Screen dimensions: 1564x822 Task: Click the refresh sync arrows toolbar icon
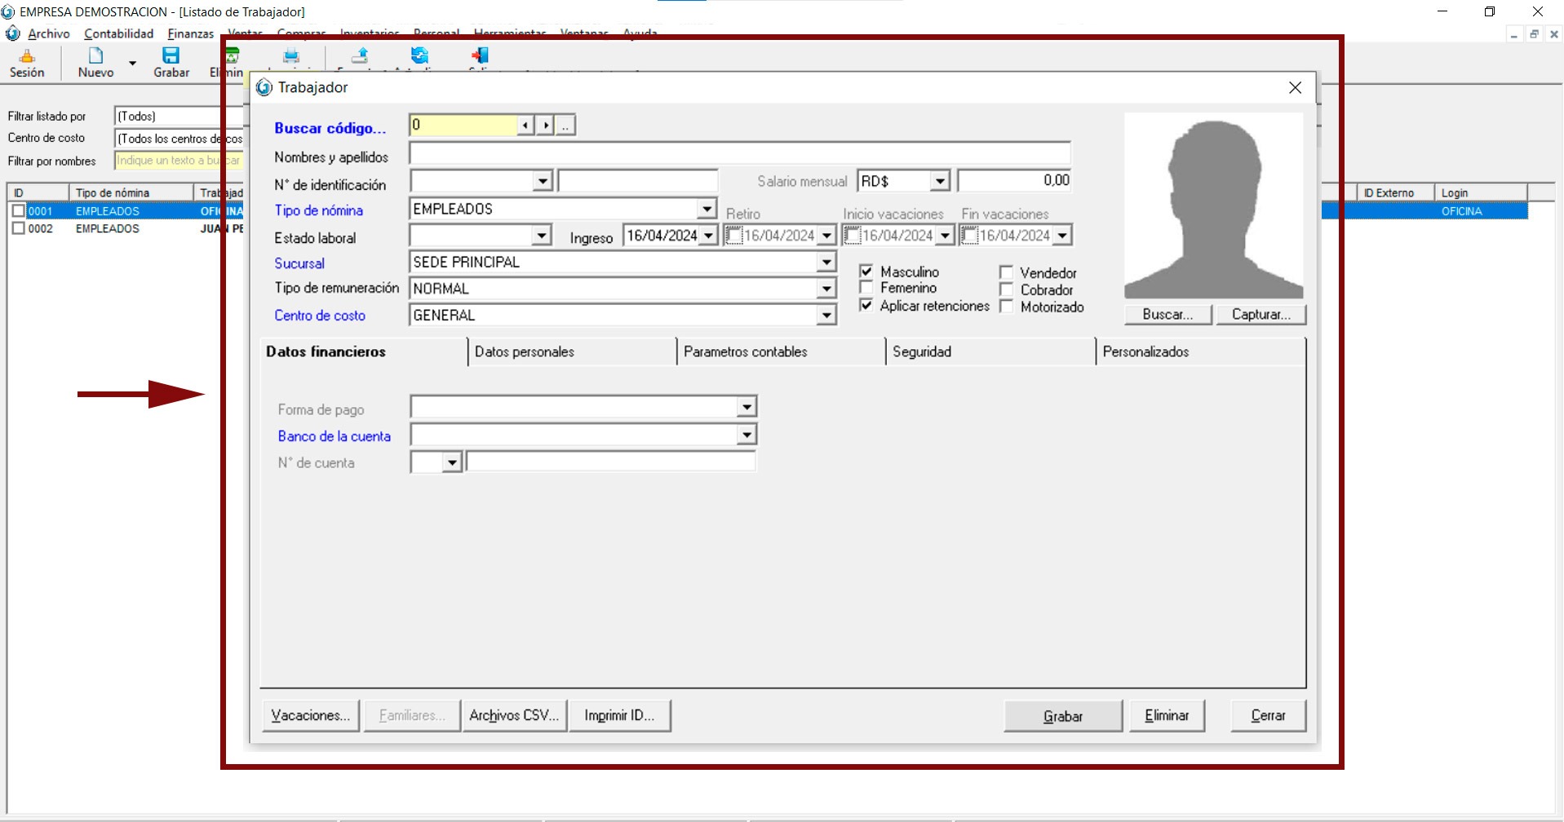419,55
